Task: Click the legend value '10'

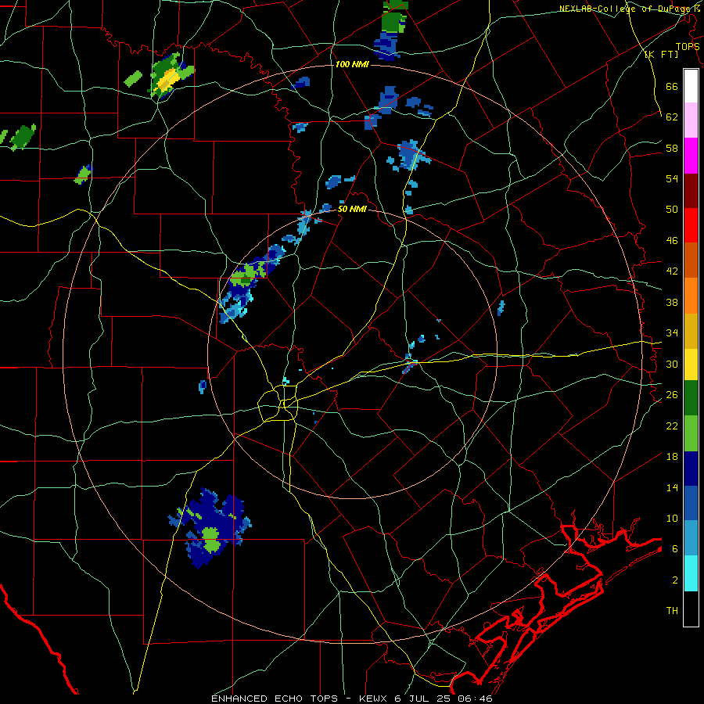Action: [672, 518]
